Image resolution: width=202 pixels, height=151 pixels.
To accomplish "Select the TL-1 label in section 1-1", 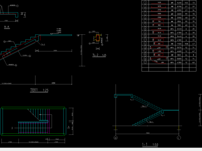I will pos(163,115).
